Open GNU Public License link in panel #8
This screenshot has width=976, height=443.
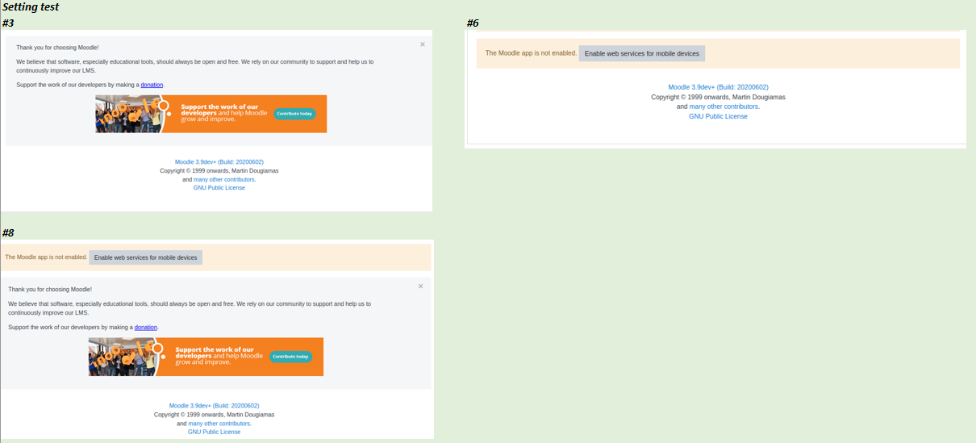point(215,432)
